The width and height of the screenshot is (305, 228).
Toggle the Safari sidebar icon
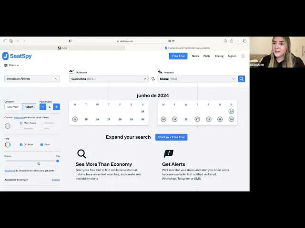[x=5, y=41]
